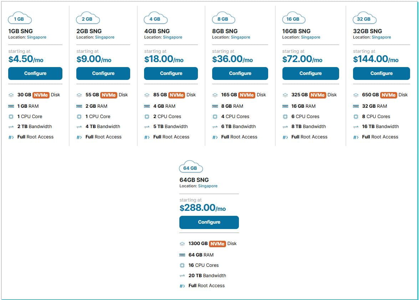Follow Singapore link under 32GB SNG
419x300 pixels.
pos(381,37)
